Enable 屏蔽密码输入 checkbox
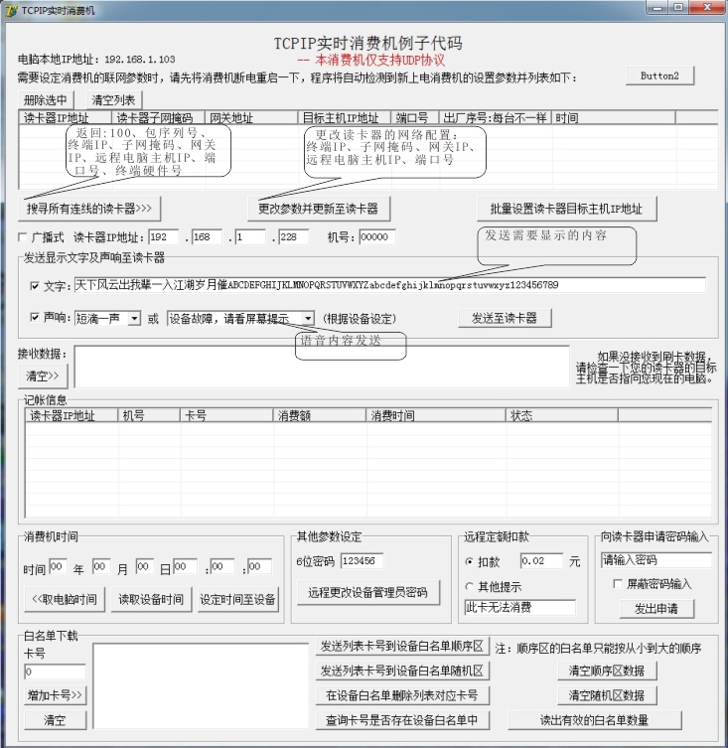Screen dimensions: 728x748 click(x=618, y=584)
